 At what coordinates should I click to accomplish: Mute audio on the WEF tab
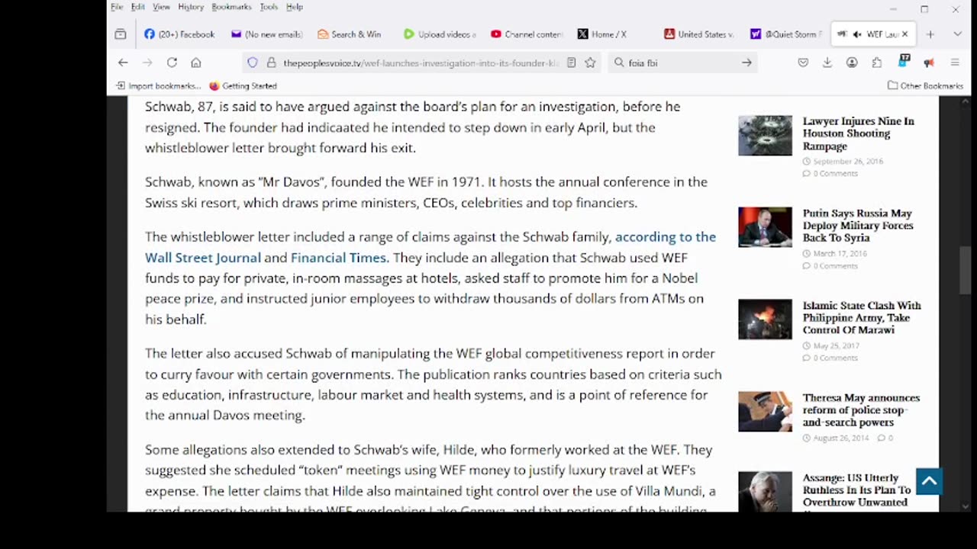point(857,34)
